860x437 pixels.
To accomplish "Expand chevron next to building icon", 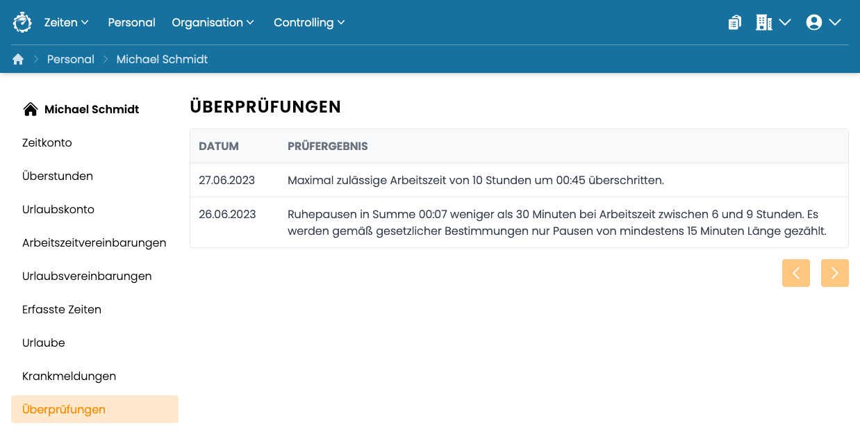I will click(x=785, y=22).
